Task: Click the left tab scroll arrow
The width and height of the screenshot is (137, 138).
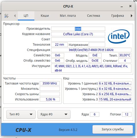Action: point(15,16)
